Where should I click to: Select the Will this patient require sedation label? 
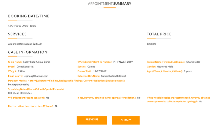(x=26, y=98)
